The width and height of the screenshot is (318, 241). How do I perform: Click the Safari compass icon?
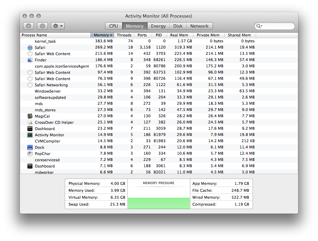click(30, 48)
